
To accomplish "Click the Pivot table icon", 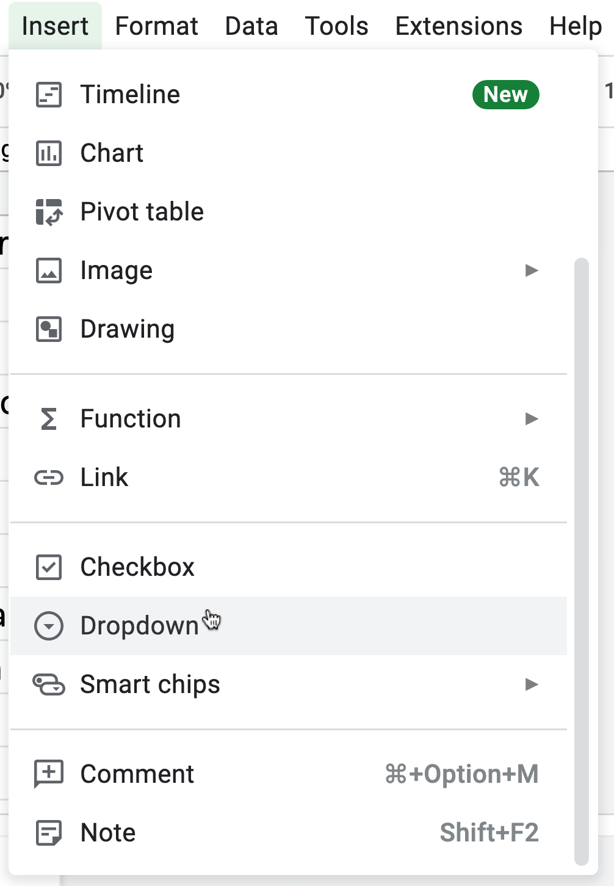I will click(48, 212).
